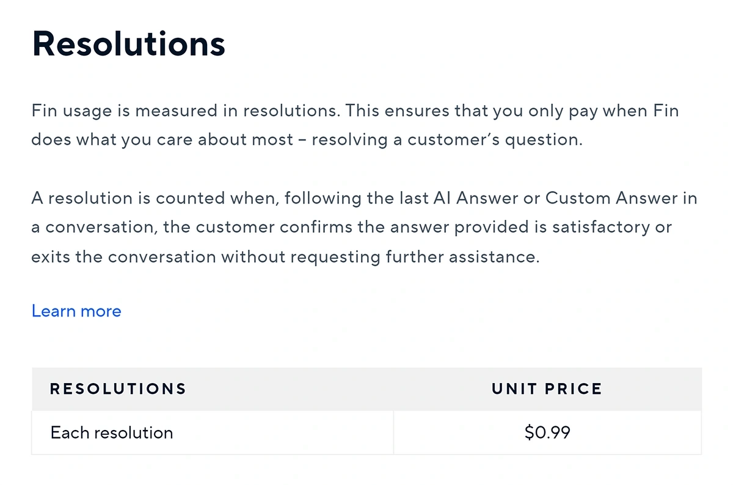Viewport: 733px width, 485px height.
Task: Click the line starting 'does what you care about'
Action: 307,140
